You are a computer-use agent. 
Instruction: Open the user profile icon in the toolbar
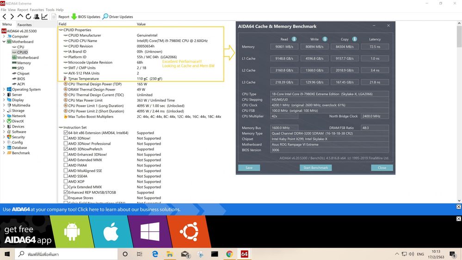[x=37, y=17]
